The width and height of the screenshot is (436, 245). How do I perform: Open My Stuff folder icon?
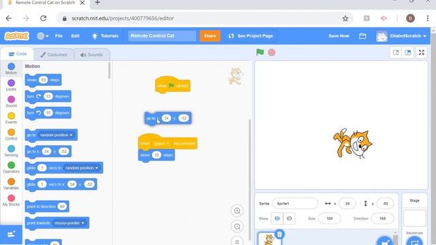[362, 36]
